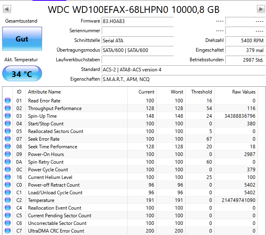Click Throughput Performance raw value 116
Screen dimensions: 266x235
[251, 108]
